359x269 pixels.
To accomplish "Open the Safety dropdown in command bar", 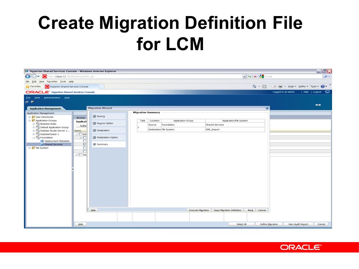I will point(303,86).
